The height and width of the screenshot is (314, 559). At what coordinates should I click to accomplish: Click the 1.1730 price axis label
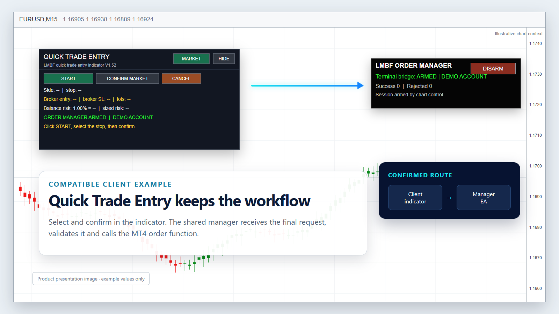pos(536,74)
